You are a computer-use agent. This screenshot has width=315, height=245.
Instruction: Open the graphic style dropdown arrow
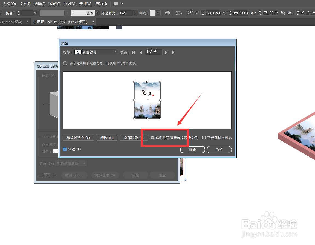click(x=158, y=13)
